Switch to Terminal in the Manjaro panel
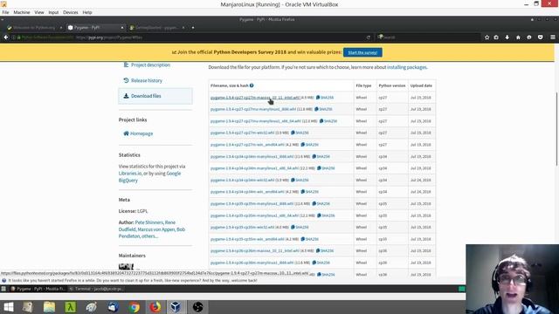Image resolution: width=559 pixels, height=314 pixels. point(96,289)
